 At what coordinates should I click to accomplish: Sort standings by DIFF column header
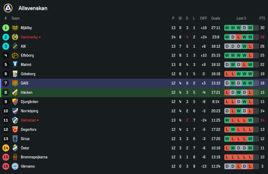click(x=203, y=18)
